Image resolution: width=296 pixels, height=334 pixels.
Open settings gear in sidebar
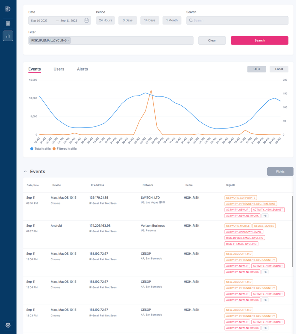click(x=8, y=325)
